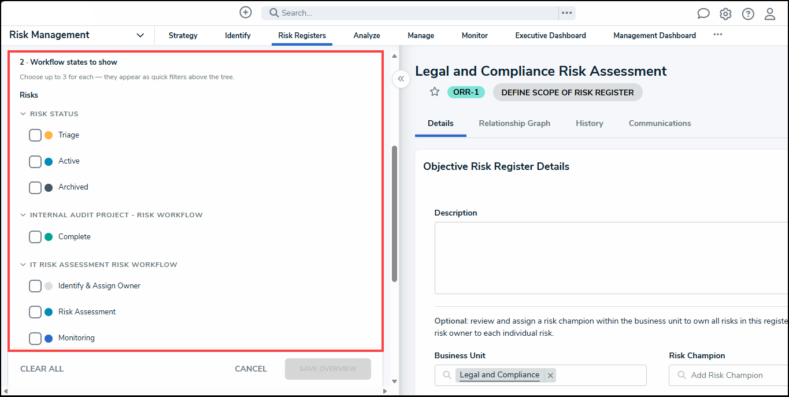
Task: Click the left panel horizontal scroll left arrow
Action: pos(6,391)
